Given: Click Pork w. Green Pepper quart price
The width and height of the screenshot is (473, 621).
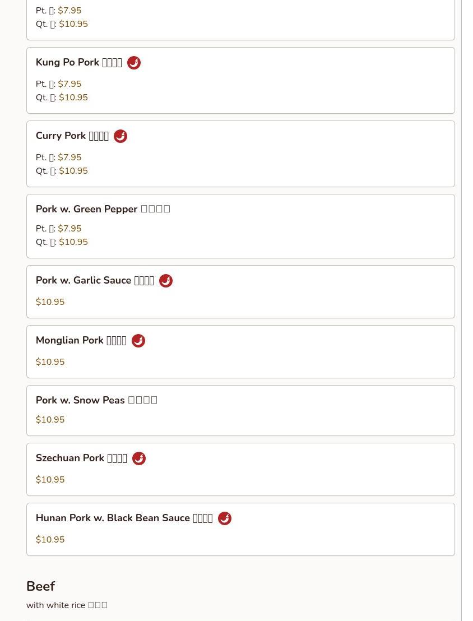Looking at the screenshot, I should click(x=73, y=242).
